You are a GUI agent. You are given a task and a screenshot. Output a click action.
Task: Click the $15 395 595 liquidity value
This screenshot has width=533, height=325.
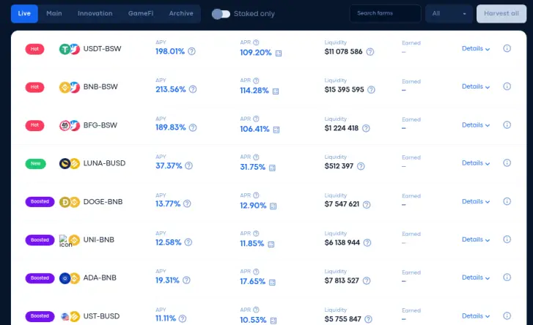tap(344, 89)
